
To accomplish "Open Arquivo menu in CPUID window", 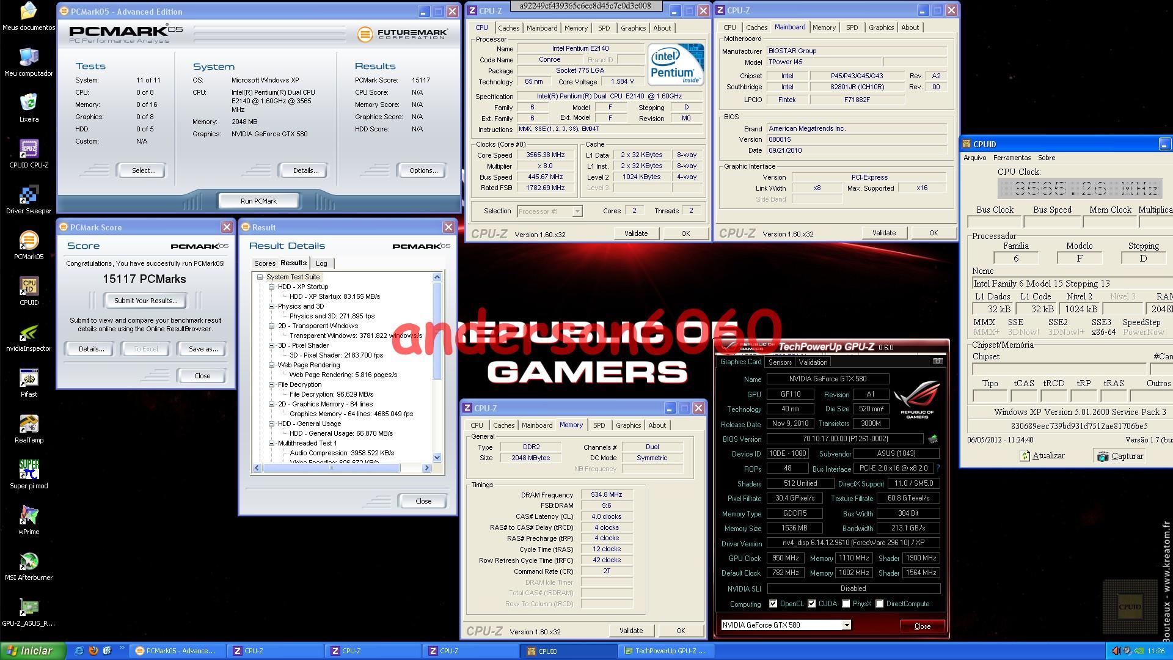I will pyautogui.click(x=975, y=158).
